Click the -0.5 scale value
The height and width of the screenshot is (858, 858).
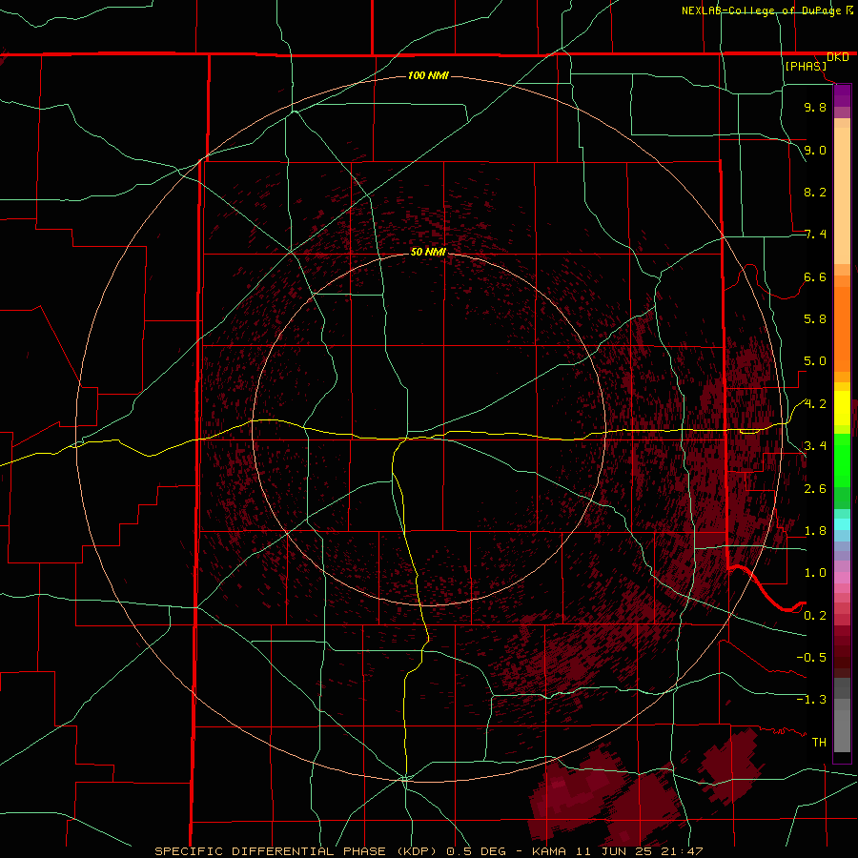point(811,658)
